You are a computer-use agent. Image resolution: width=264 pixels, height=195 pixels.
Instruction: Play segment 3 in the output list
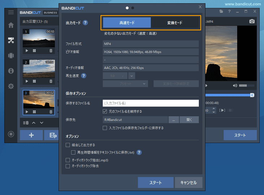27,112
